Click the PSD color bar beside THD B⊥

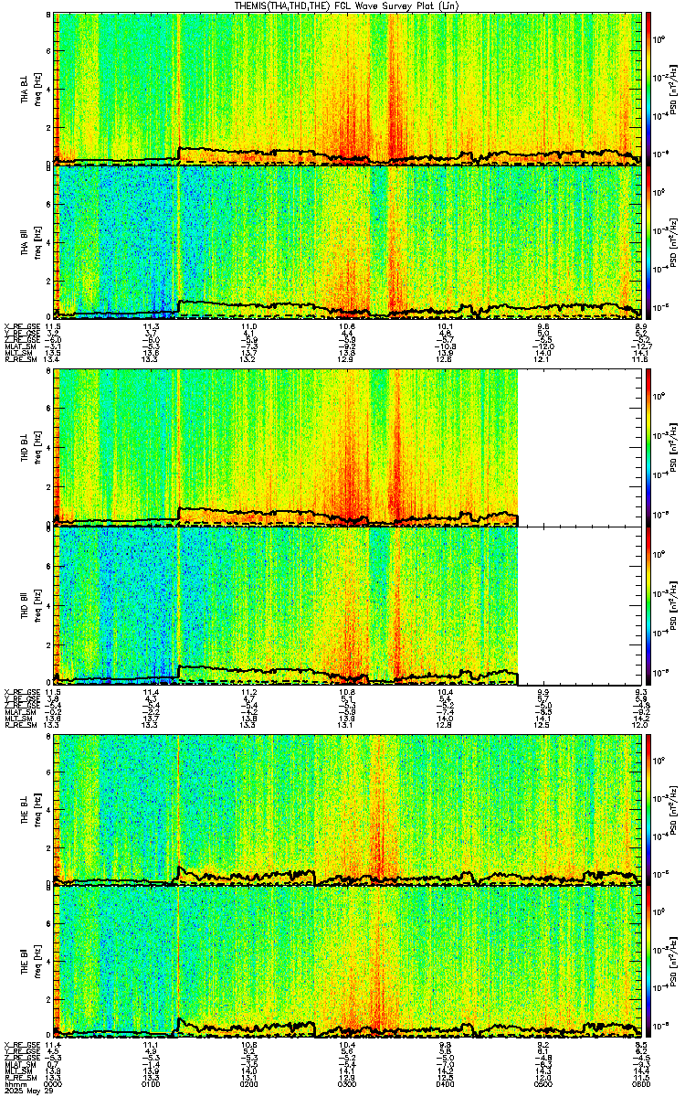click(648, 447)
